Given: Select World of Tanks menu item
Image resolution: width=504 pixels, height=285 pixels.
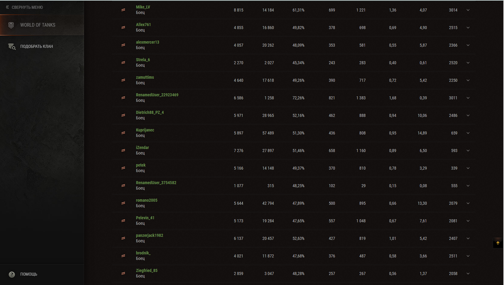Looking at the screenshot, I should 42,25.
